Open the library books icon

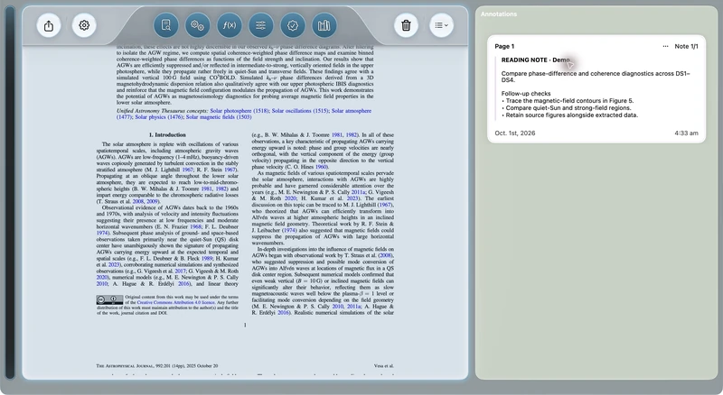tap(324, 25)
